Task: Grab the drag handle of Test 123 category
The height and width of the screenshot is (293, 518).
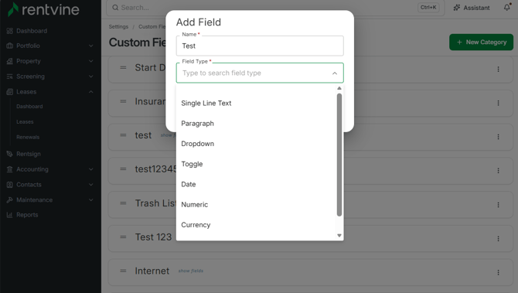Action: (123, 237)
